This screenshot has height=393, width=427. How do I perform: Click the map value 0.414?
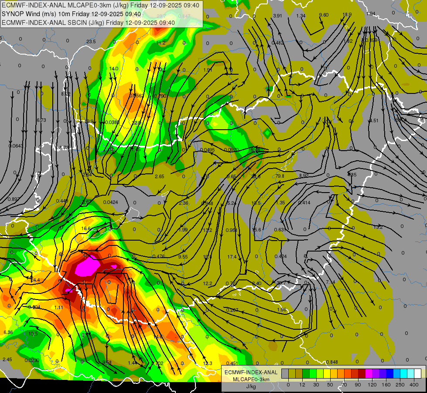coord(304,202)
